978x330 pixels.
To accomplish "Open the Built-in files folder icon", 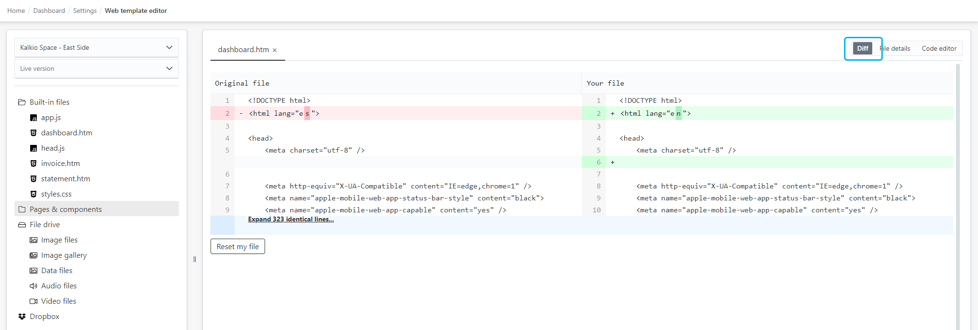I will pos(22,102).
